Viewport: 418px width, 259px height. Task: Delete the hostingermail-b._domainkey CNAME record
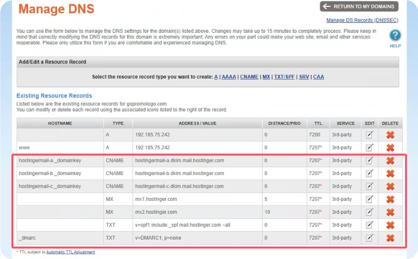click(x=390, y=173)
